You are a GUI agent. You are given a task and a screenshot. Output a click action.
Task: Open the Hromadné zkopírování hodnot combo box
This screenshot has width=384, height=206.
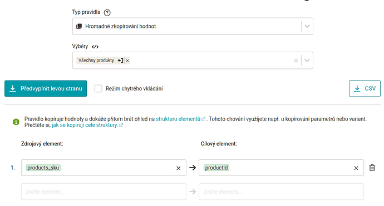193,26
